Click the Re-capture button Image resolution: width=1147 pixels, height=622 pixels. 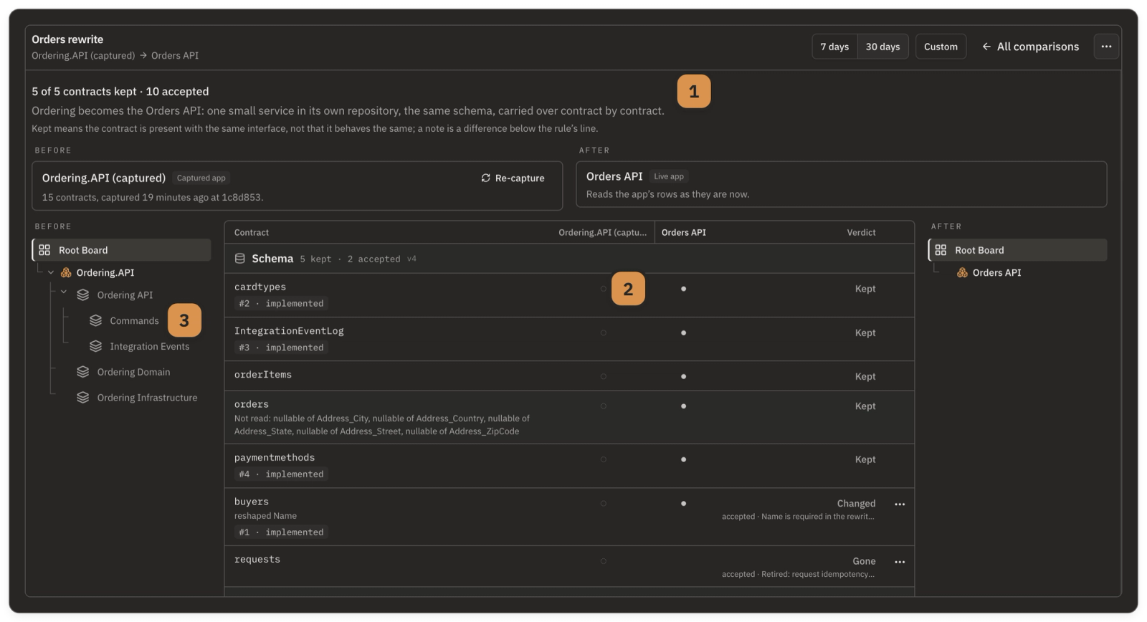click(513, 178)
